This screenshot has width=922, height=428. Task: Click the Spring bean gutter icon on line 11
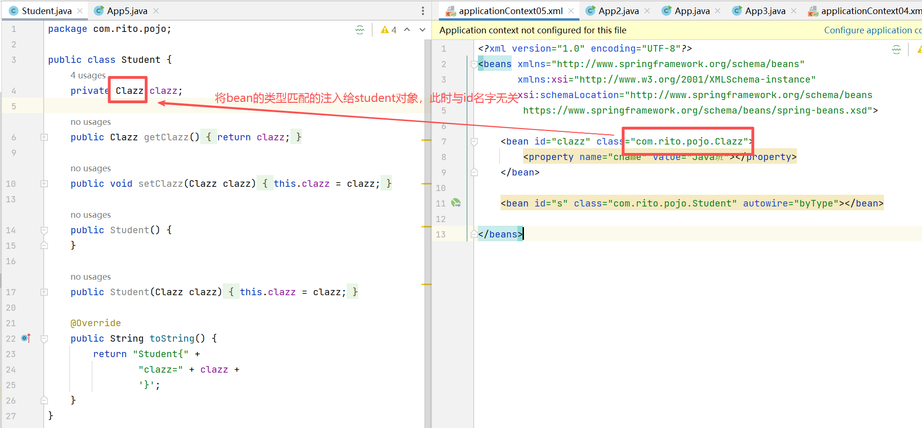point(456,203)
